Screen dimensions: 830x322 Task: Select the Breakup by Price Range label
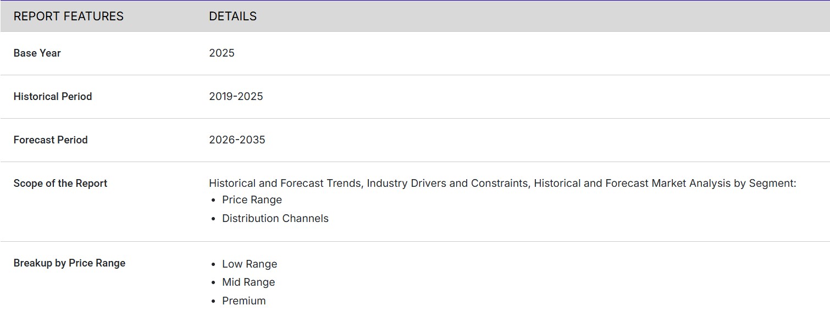point(69,263)
